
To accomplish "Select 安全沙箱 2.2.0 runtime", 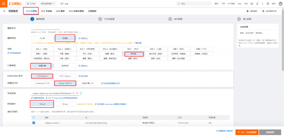I will pyautogui.click(x=88, y=83).
